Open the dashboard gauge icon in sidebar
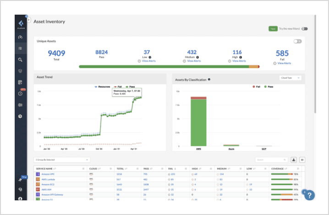Screen dimensions: 329x215 point(20,38)
